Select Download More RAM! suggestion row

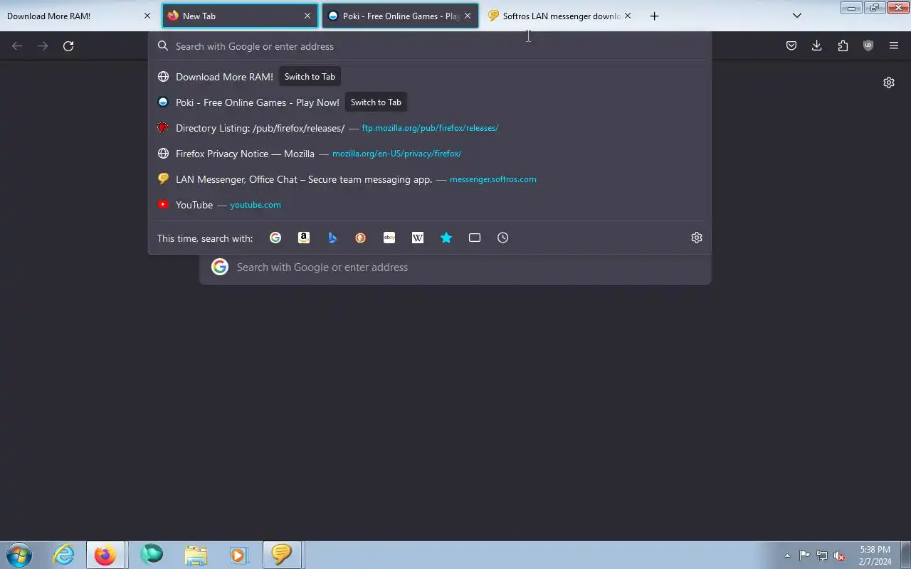pyautogui.click(x=430, y=77)
